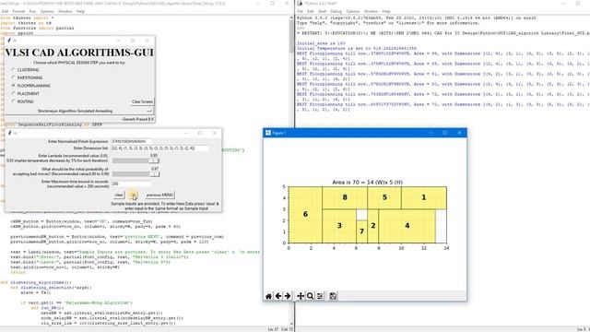Open Edit menu in the editor window

(x=5, y=12)
